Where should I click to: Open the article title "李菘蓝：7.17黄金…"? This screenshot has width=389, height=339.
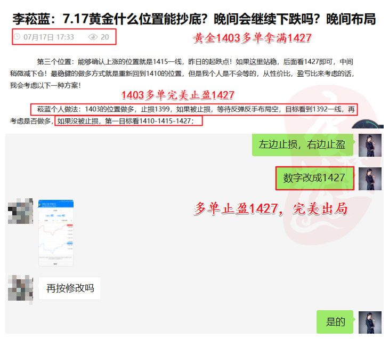(194, 20)
